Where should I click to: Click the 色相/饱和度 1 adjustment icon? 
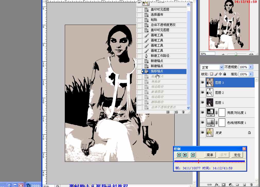(210, 123)
